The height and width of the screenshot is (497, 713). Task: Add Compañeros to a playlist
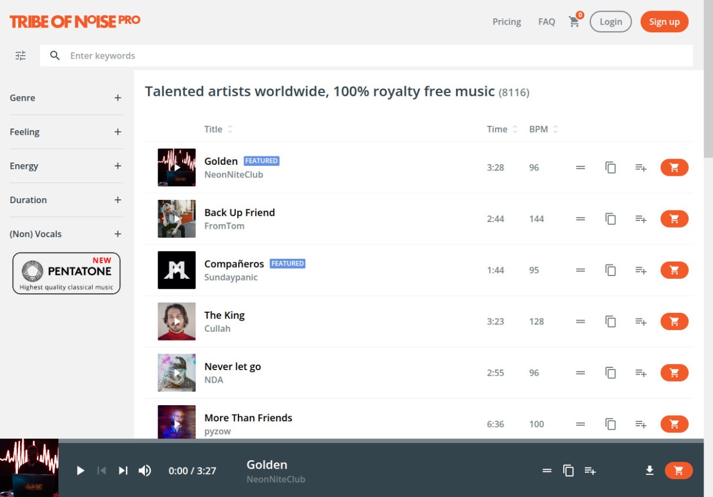pyautogui.click(x=641, y=270)
